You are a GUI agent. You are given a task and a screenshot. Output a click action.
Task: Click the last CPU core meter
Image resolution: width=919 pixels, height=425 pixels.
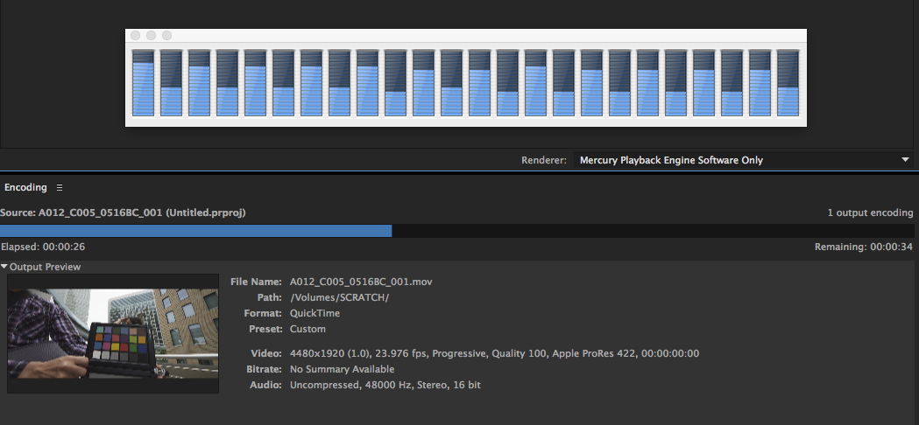(788, 82)
